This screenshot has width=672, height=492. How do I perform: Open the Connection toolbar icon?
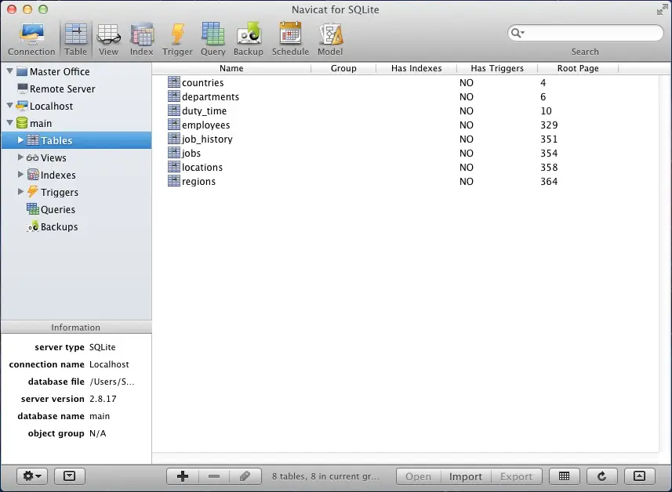[x=31, y=39]
